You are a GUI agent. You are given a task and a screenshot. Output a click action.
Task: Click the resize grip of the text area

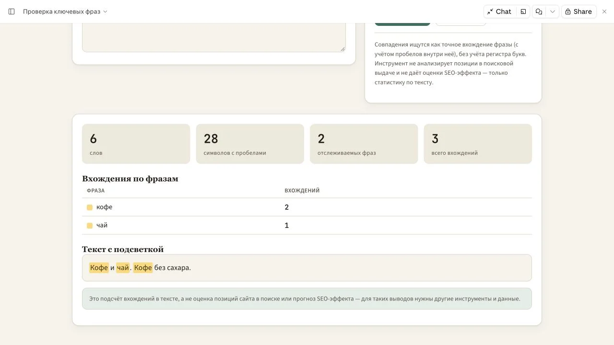pos(343,49)
